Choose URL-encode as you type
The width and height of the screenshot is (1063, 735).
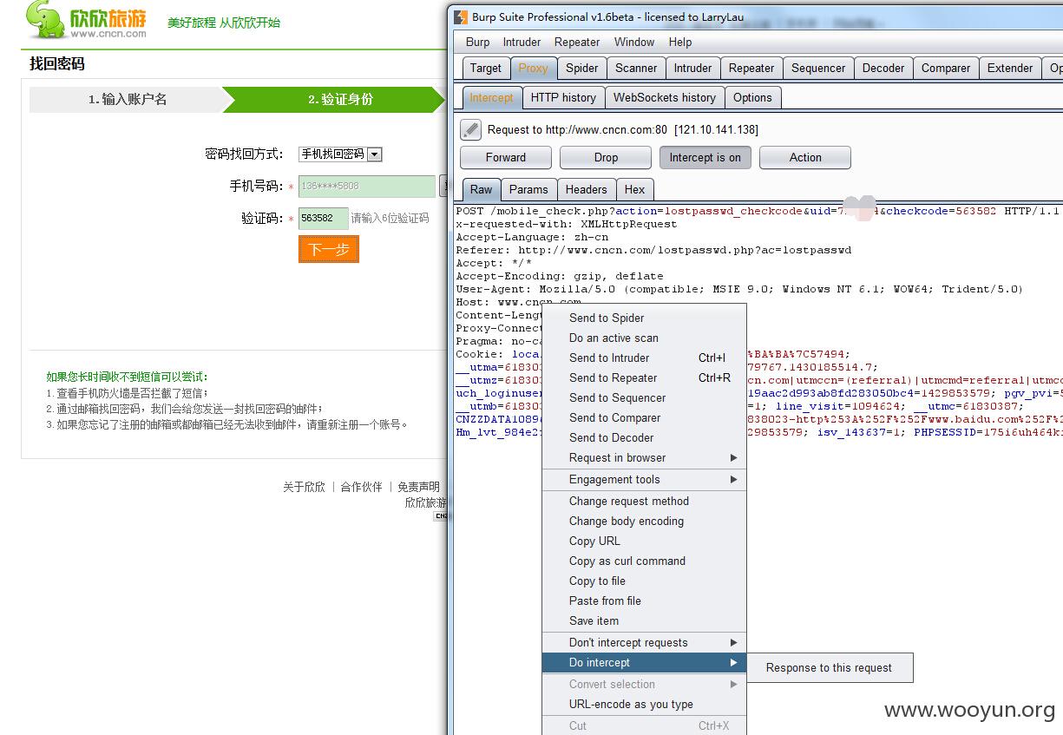[644, 704]
